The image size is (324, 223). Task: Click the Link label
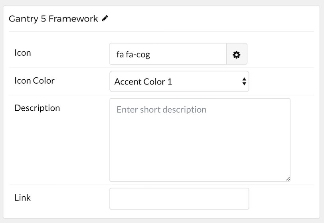tap(22, 198)
